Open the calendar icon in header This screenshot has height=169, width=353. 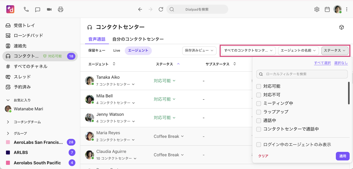click(x=327, y=10)
